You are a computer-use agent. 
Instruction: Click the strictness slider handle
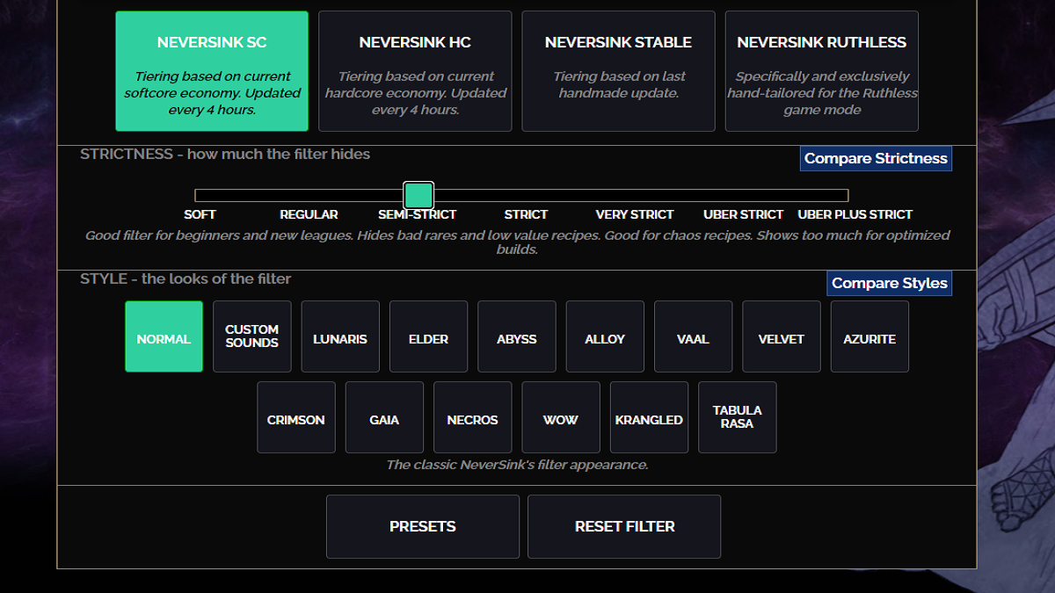(418, 195)
